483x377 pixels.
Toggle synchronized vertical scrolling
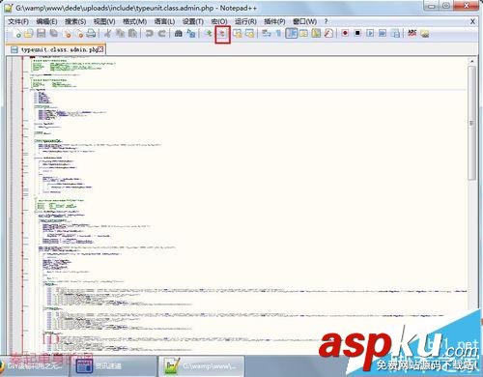(x=238, y=33)
